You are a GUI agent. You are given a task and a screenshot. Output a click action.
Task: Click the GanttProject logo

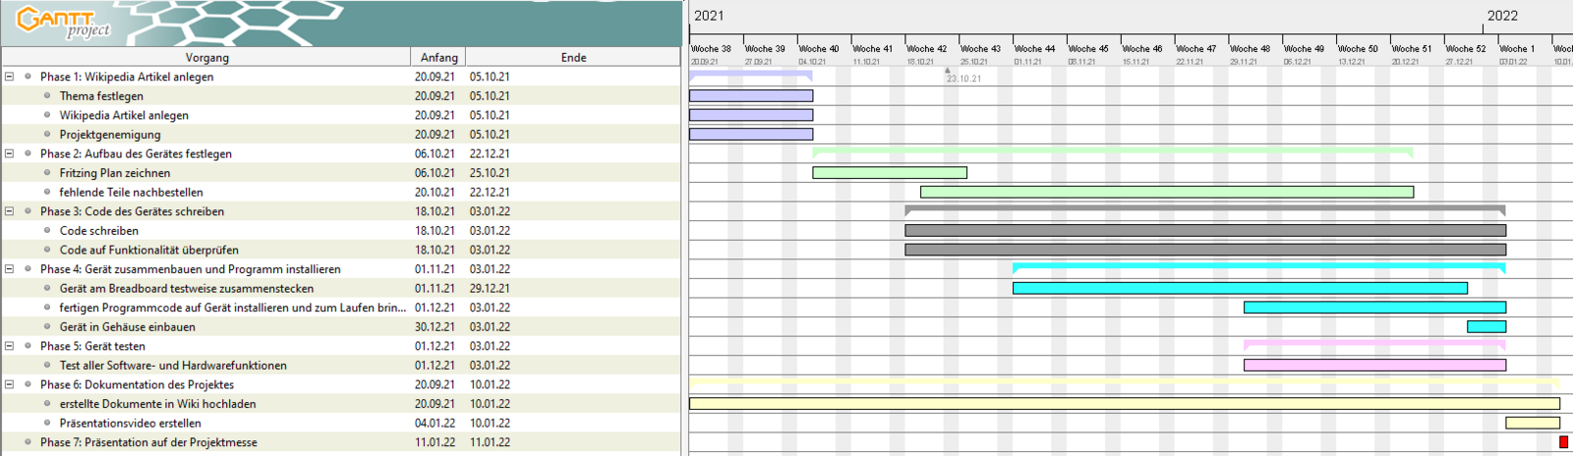65,21
